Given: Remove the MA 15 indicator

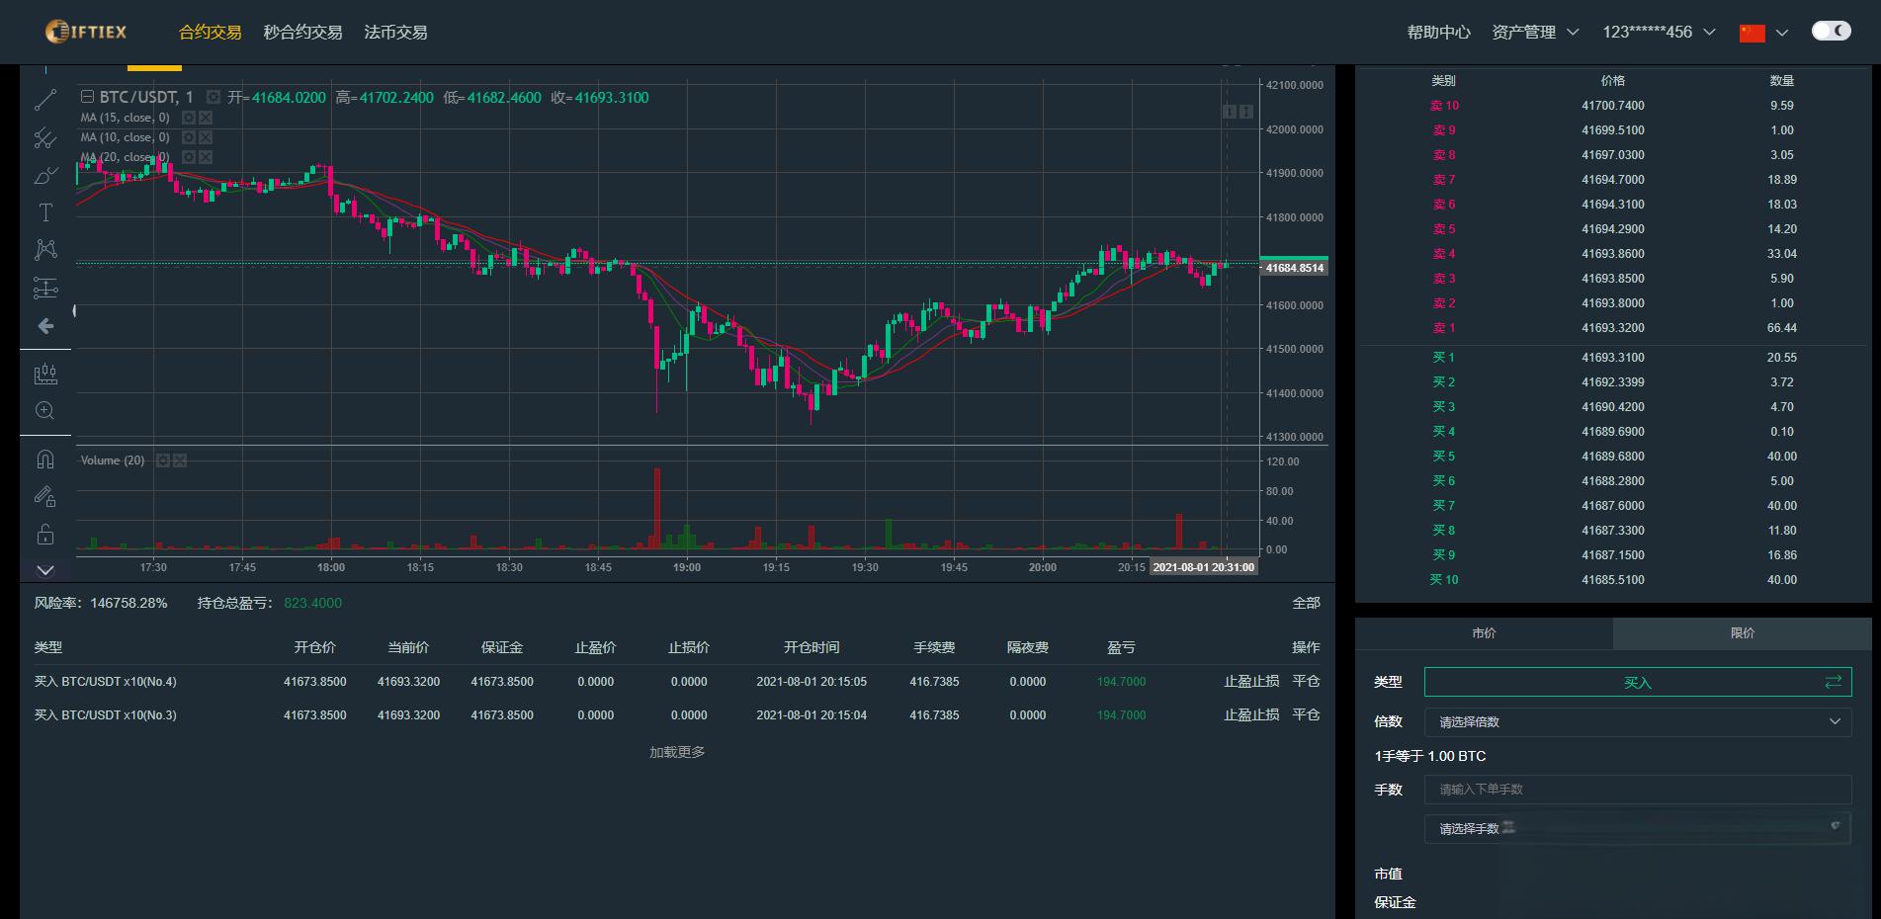Looking at the screenshot, I should (x=205, y=118).
